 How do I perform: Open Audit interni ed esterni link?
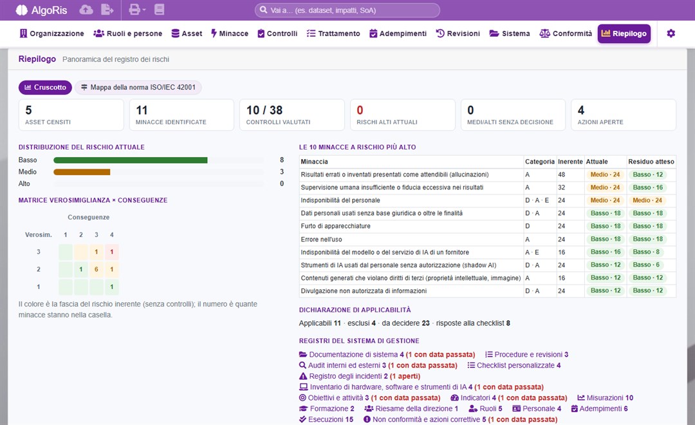click(378, 365)
